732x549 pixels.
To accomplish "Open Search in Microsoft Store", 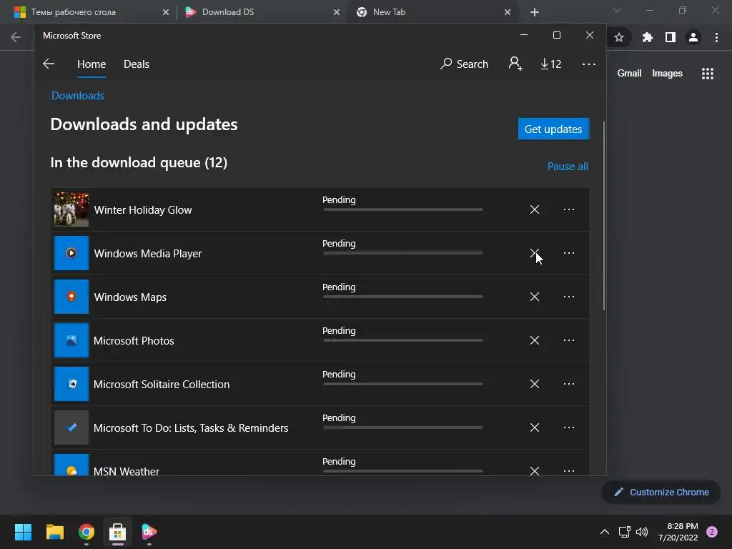I will point(464,64).
